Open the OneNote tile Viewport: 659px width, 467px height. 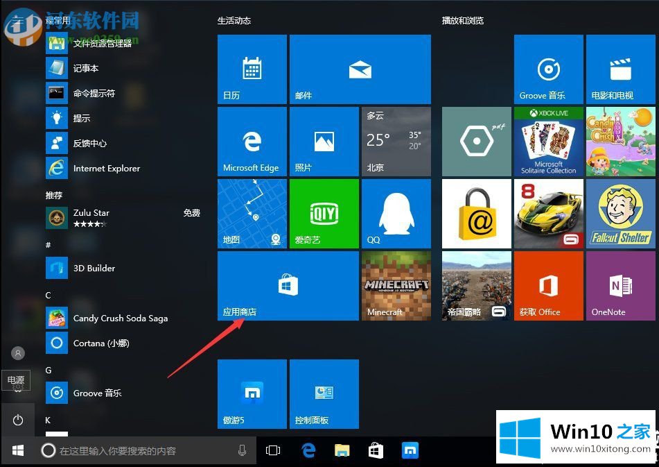pyautogui.click(x=621, y=286)
